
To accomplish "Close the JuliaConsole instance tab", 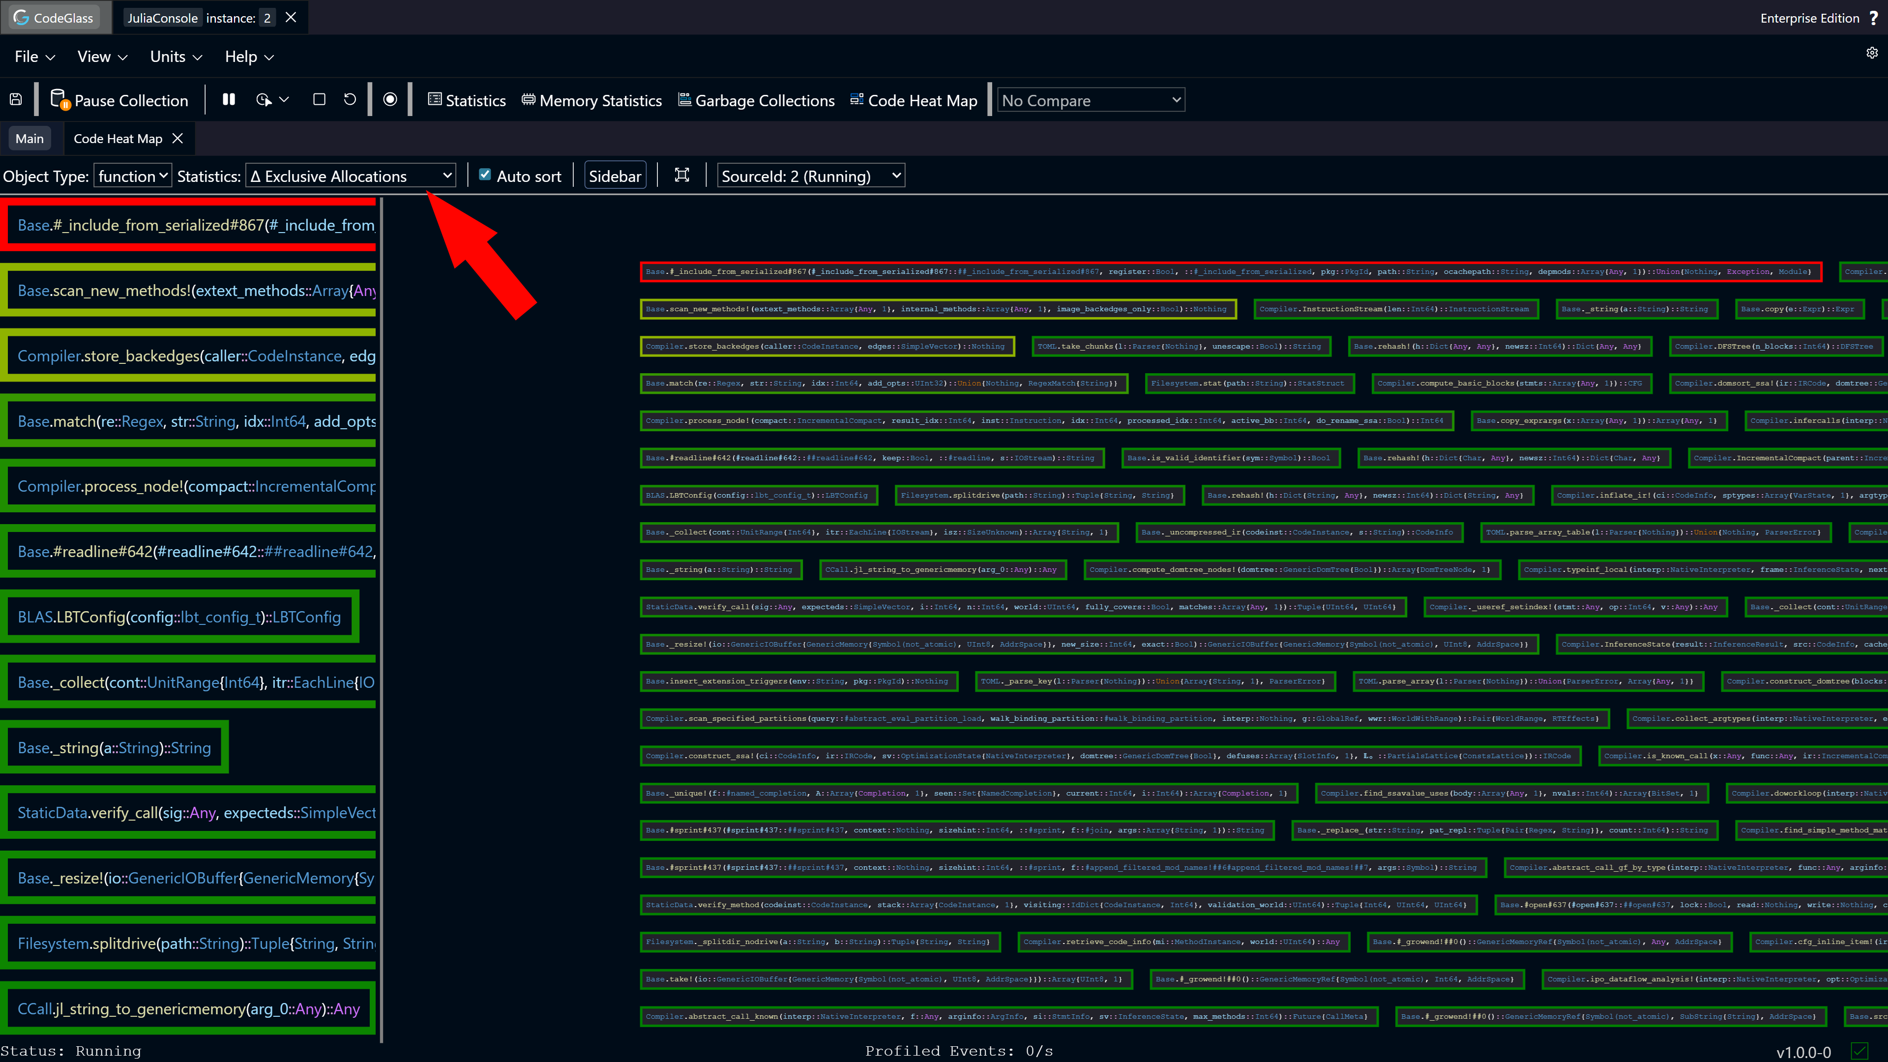I will [x=291, y=18].
